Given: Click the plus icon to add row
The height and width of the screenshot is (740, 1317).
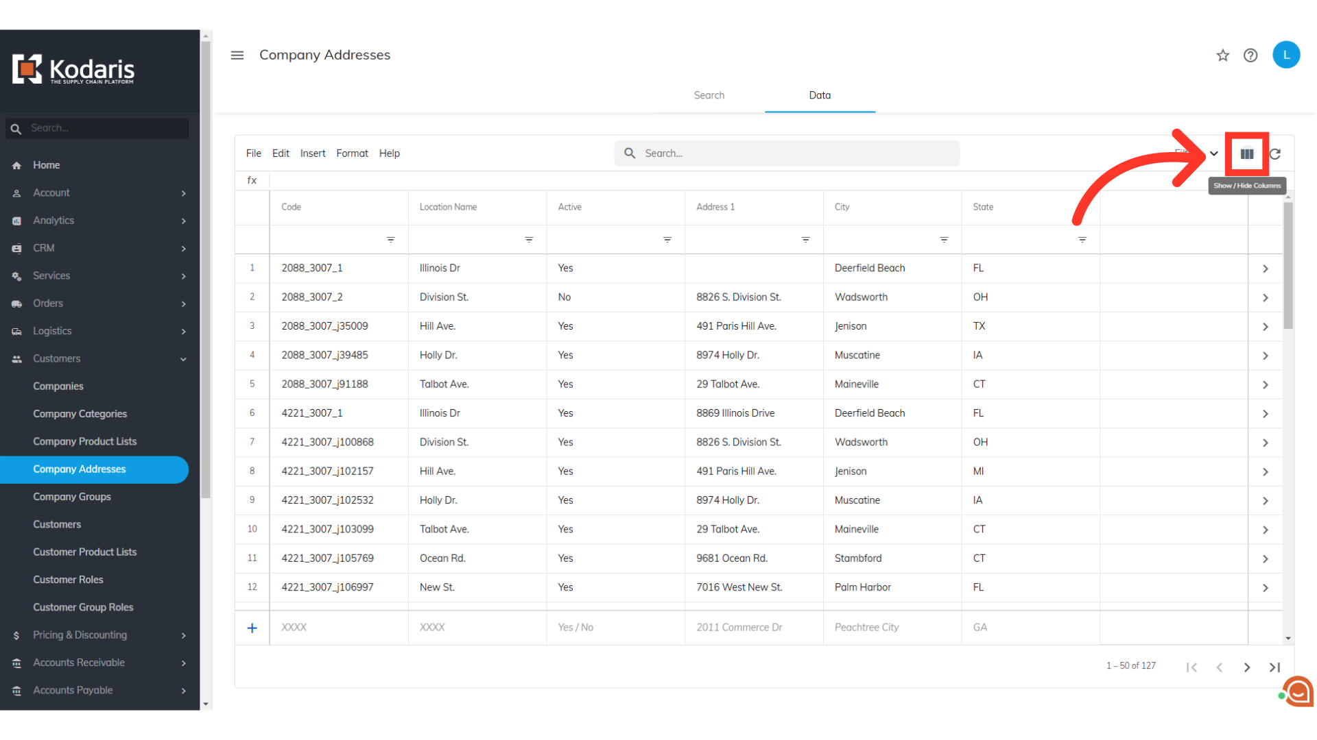Looking at the screenshot, I should click(252, 628).
